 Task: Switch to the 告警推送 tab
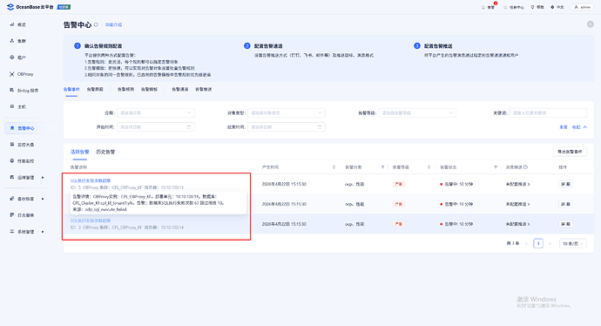(x=204, y=90)
